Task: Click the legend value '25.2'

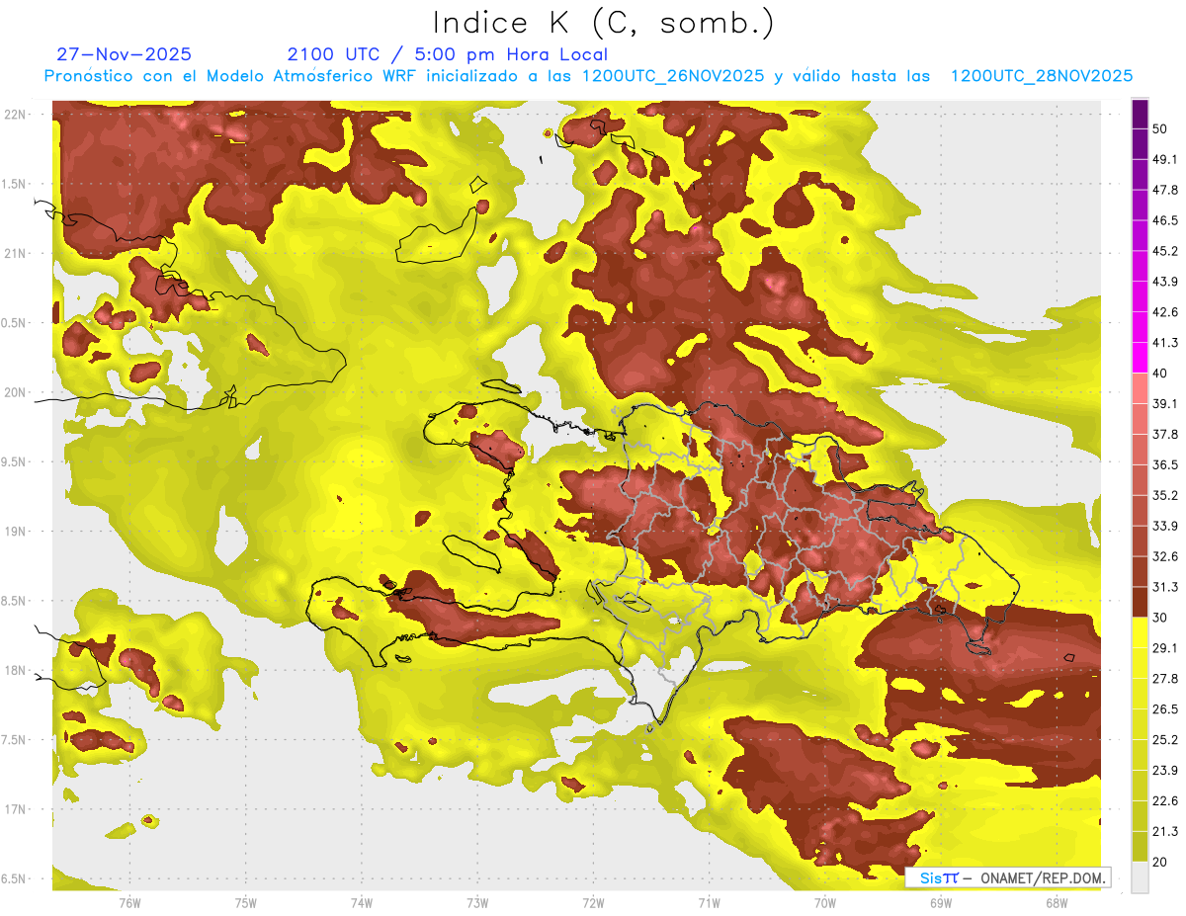Action: [x=1165, y=739]
